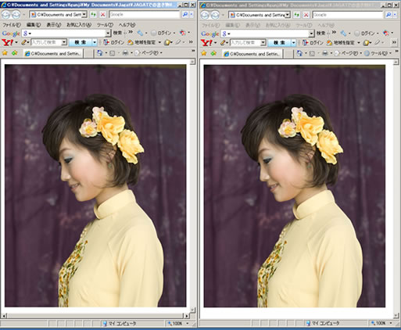Viewport: 401px width, 330px height.
Task: Open 編集 menu in left window
Action: [34, 25]
